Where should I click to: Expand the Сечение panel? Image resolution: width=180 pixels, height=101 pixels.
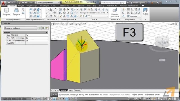tap(114, 19)
